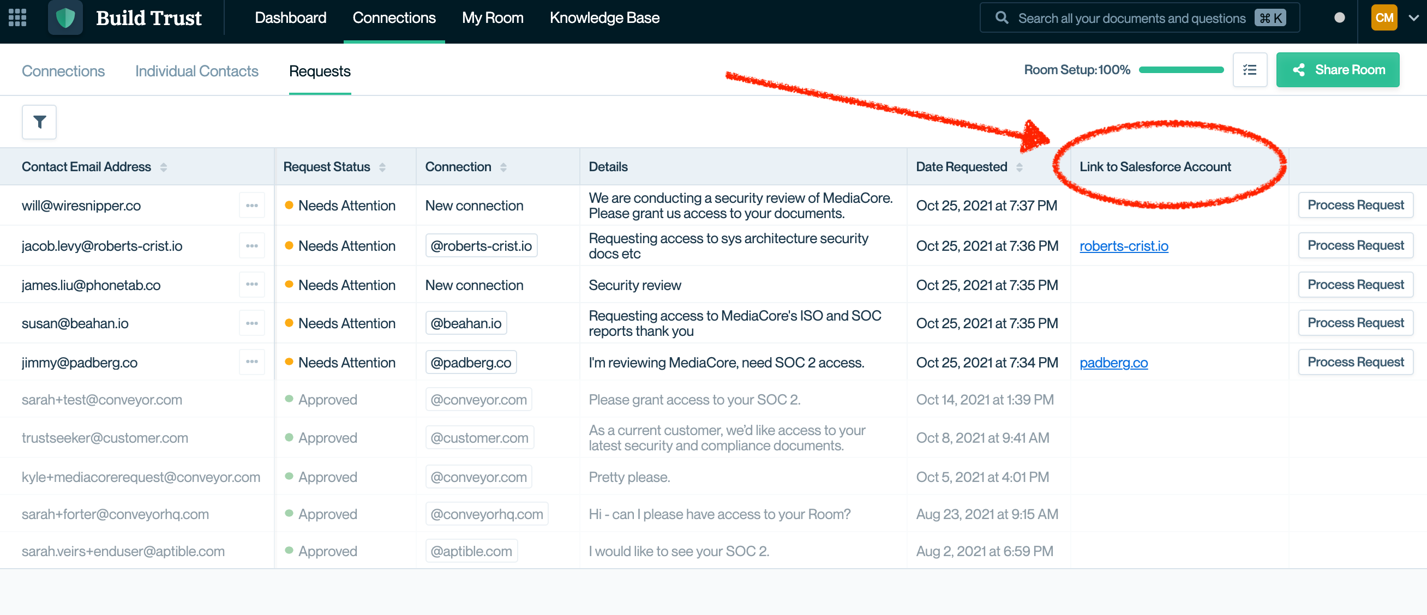Open Knowledge Base in navigation
The height and width of the screenshot is (615, 1427).
pos(604,17)
